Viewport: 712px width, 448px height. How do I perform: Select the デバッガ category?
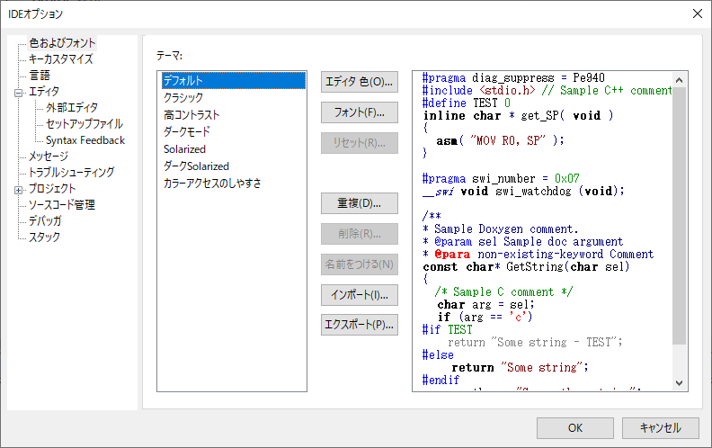pyautogui.click(x=45, y=221)
